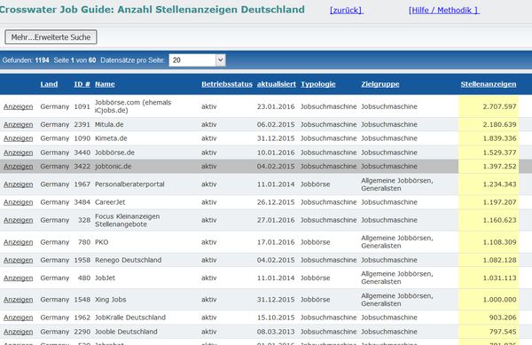This screenshot has width=532, height=345.
Task: Click Anzeigen for Xing Jobs row
Action: click(19, 300)
